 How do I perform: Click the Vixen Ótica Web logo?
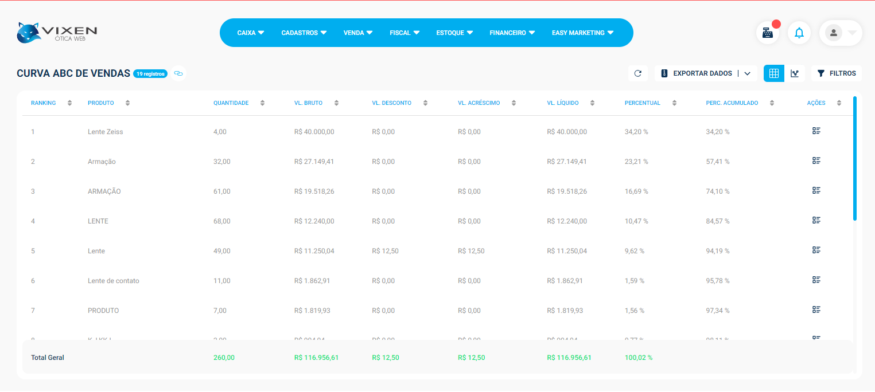pos(57,33)
